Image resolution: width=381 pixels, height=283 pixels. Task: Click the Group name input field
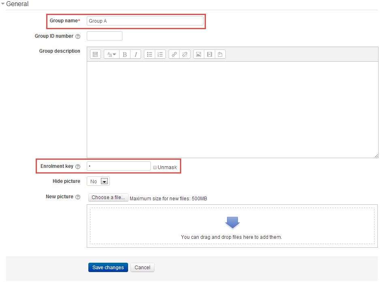(145, 21)
